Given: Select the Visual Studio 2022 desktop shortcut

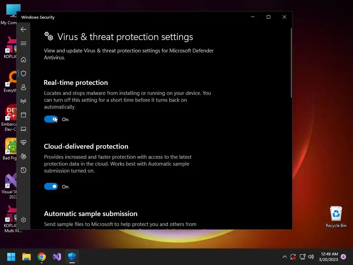Looking at the screenshot, I should click(x=9, y=186).
